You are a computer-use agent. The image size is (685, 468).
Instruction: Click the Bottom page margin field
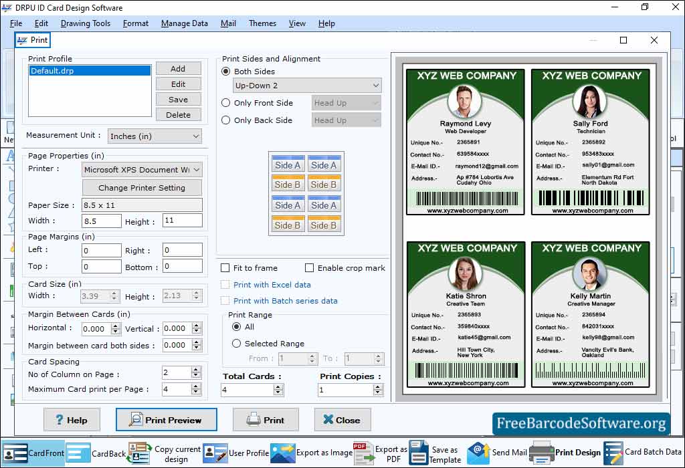(183, 266)
